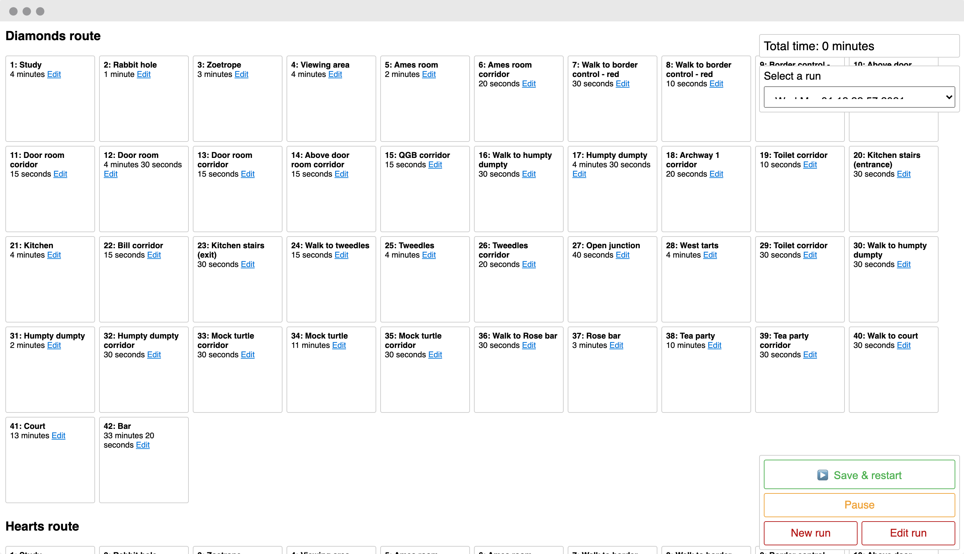
Task: Edit 39: Tea party corridor
Action: (810, 355)
